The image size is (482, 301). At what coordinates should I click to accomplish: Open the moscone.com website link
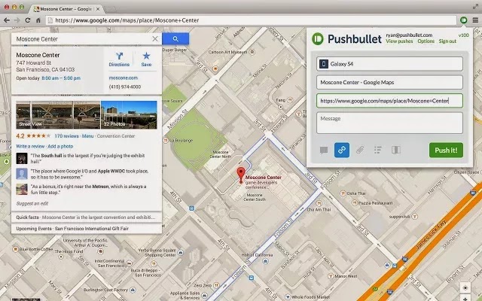(124, 78)
